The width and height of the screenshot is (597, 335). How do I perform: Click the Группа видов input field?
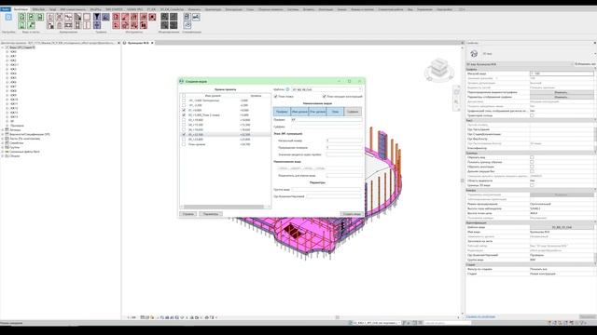[x=326, y=190]
